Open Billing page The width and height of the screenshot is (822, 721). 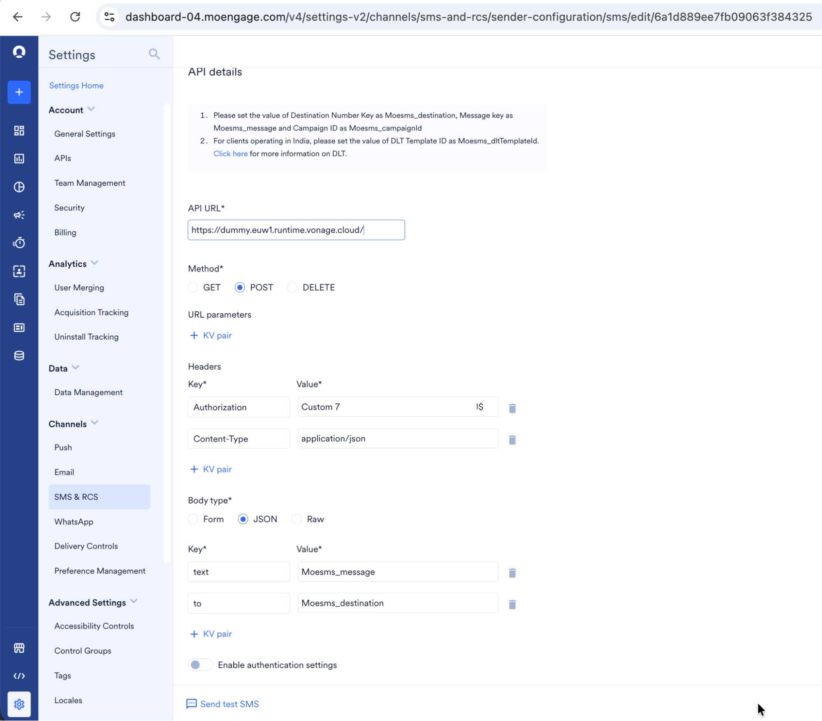(x=65, y=232)
